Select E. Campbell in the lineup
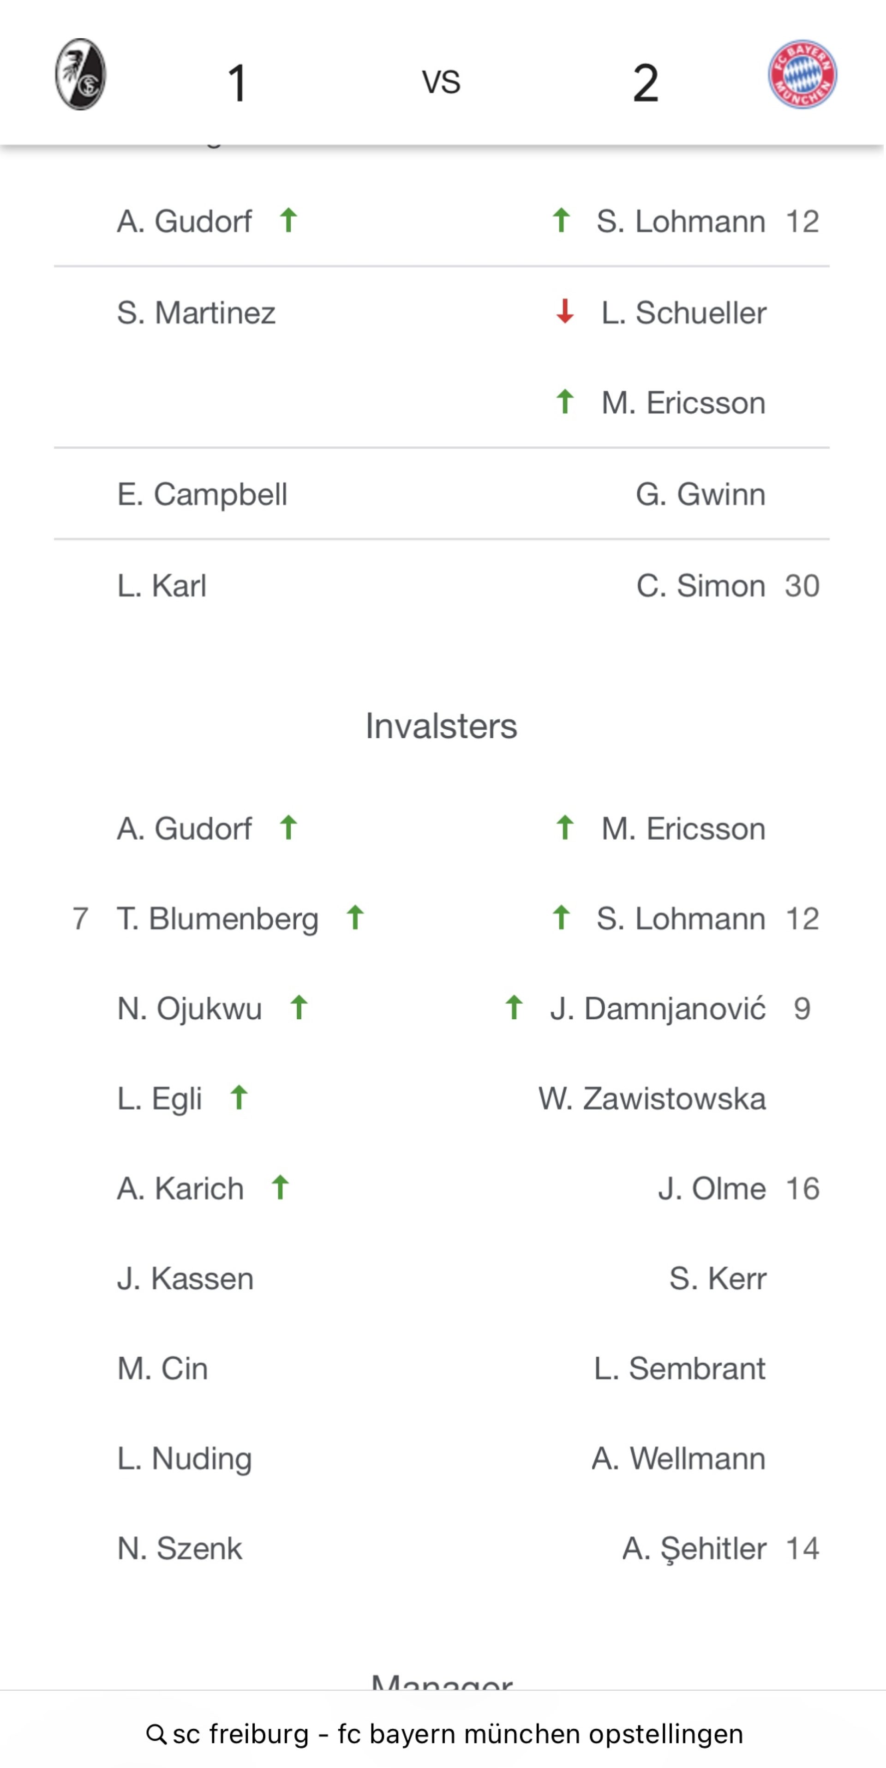This screenshot has height=1768, width=886. [202, 494]
